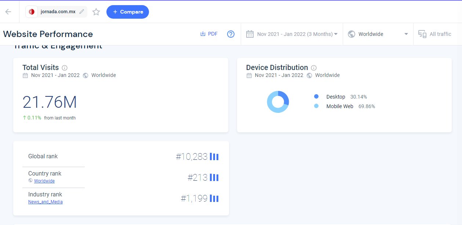The height and width of the screenshot is (225, 462).
Task: Click the bars icon next to #213
Action: pyautogui.click(x=214, y=178)
